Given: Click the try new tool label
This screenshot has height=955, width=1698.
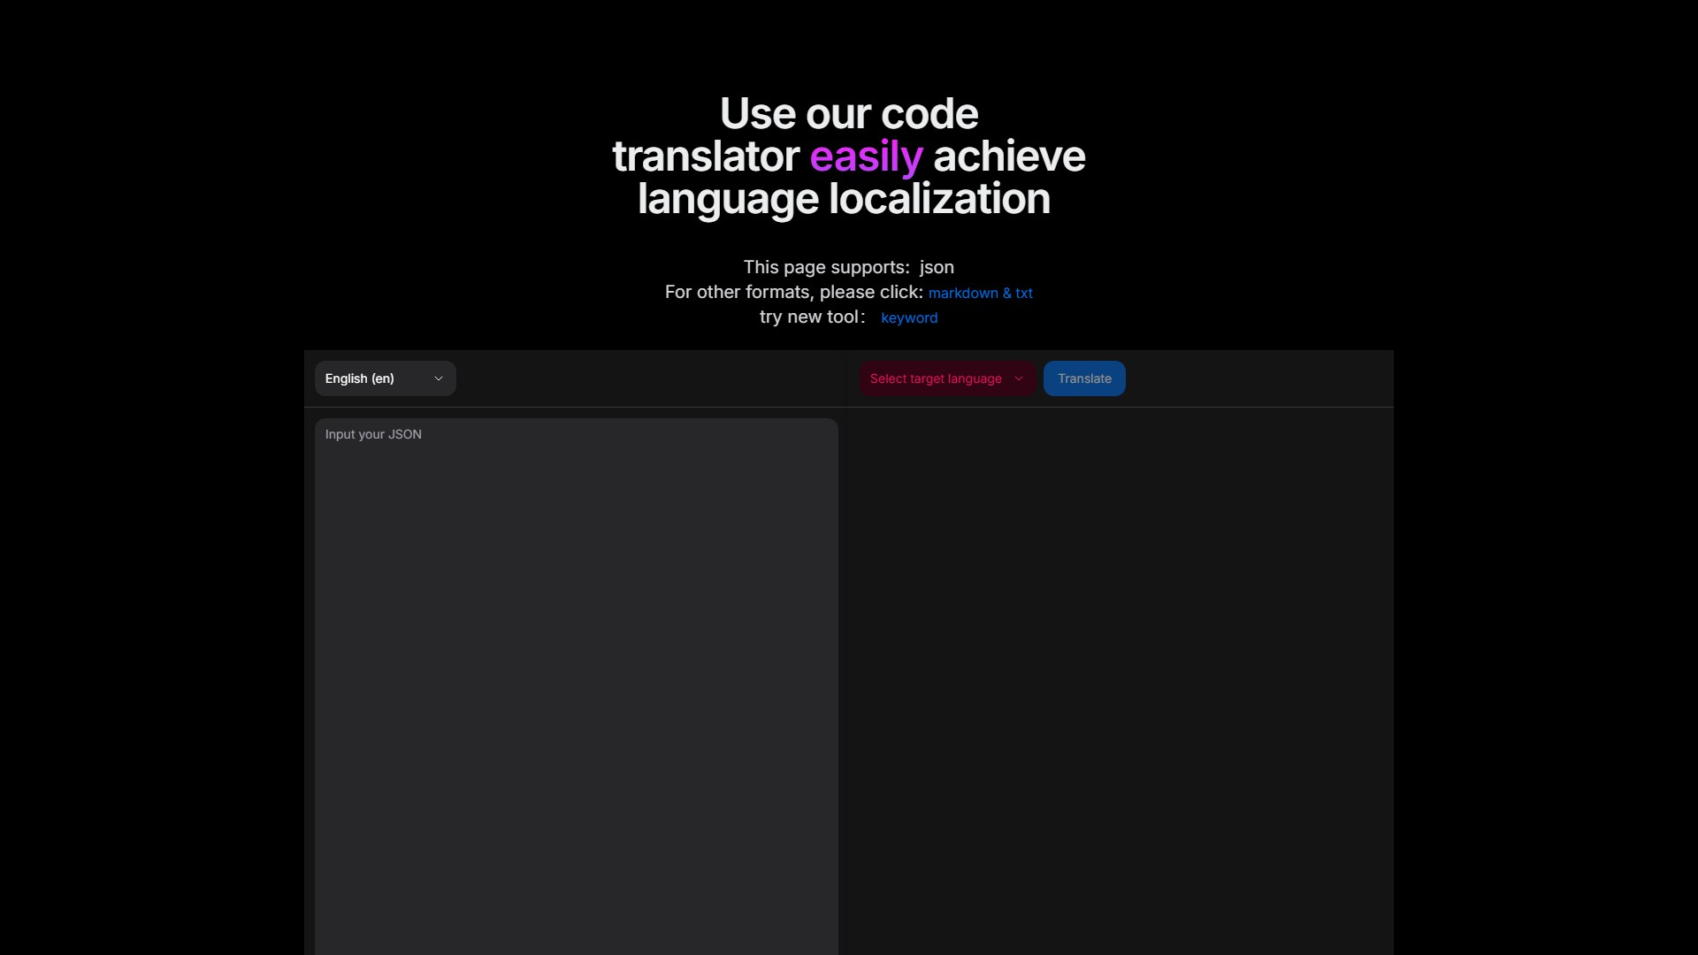Looking at the screenshot, I should coord(811,317).
